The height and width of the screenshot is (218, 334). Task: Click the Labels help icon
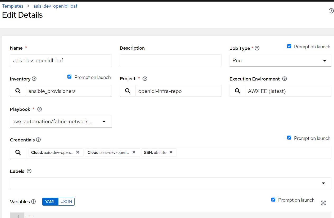(x=29, y=171)
